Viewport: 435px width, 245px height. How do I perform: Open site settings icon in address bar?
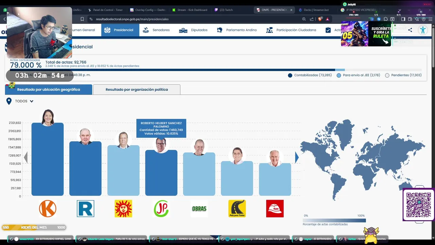point(91,19)
